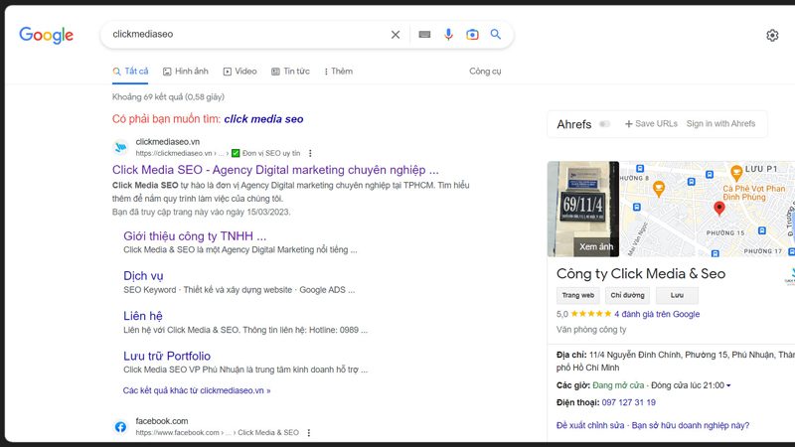The height and width of the screenshot is (447, 795).
Task: Open the 69/11/4 Xem ảnh photo thumbnail
Action: [x=583, y=209]
